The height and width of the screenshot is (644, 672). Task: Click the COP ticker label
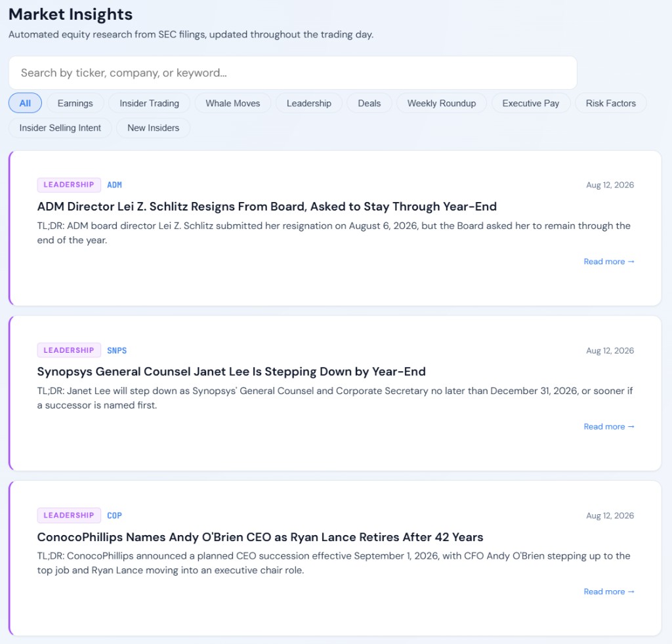pyautogui.click(x=114, y=515)
